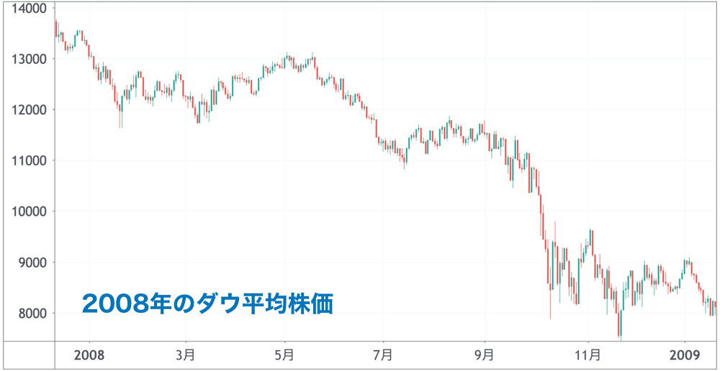Click the blue 2008年のダウ平均株価 title text
Viewport: 720px width, 371px height.
pyautogui.click(x=207, y=303)
